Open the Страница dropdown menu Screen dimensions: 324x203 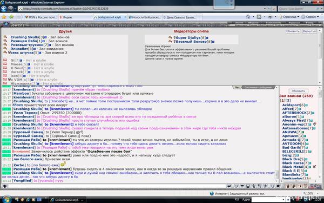coord(289,17)
